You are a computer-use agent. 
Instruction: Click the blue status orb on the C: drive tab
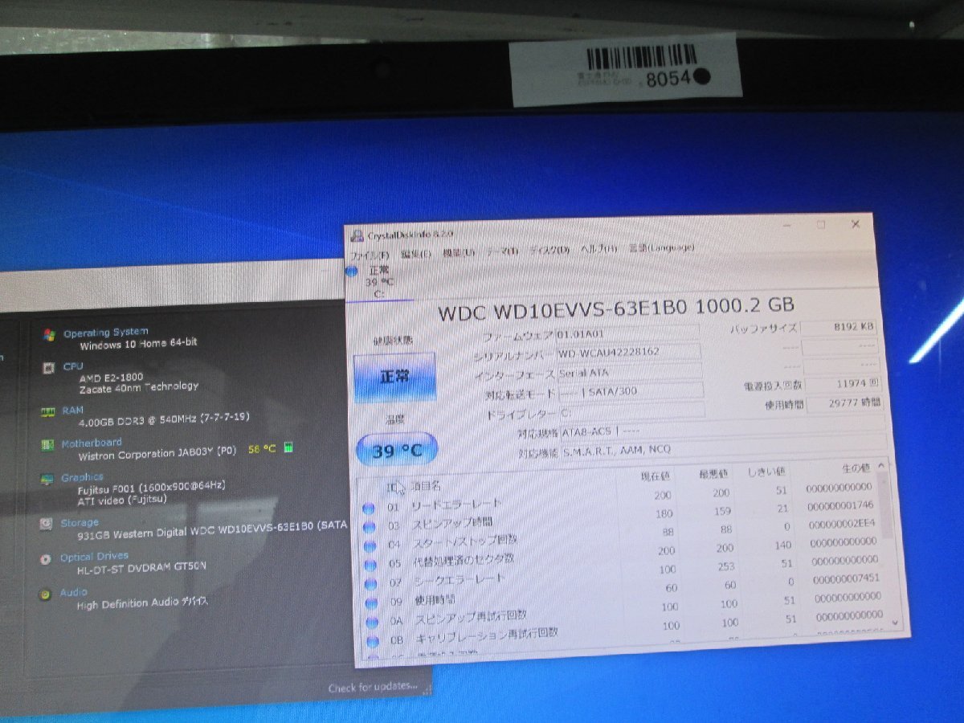pos(352,272)
